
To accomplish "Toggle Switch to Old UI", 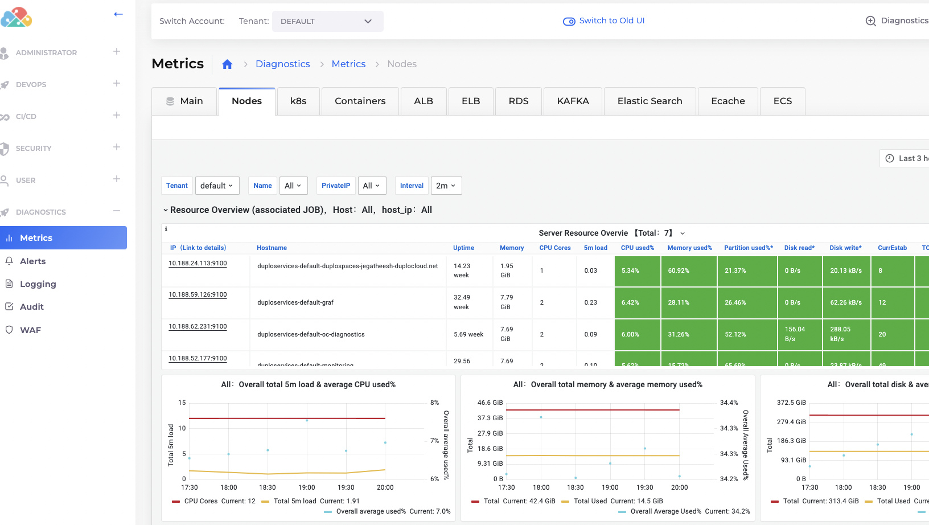I will (604, 21).
